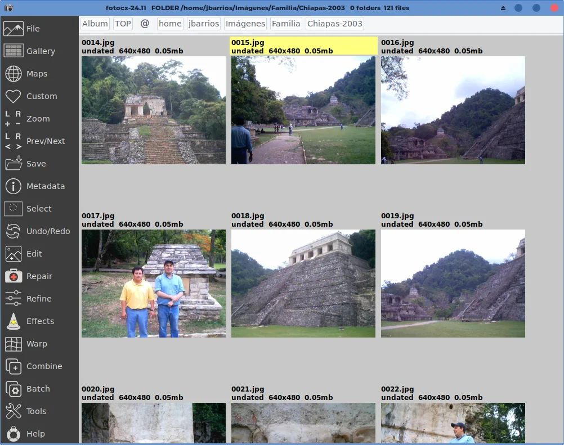Click the Batch menu label
This screenshot has height=445, width=564.
(x=38, y=389)
